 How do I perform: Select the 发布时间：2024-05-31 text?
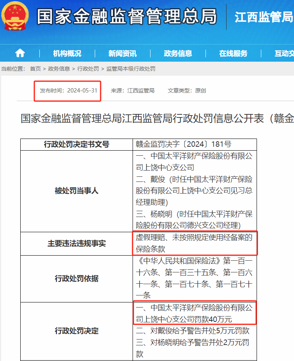point(69,91)
